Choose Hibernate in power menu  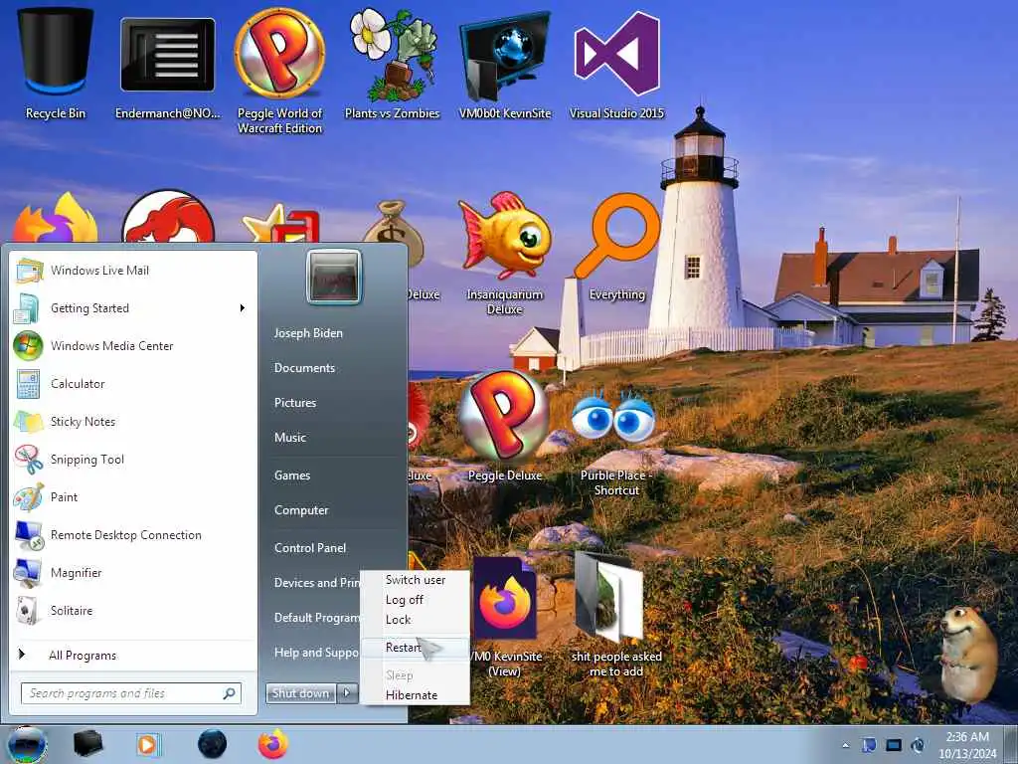(415, 695)
